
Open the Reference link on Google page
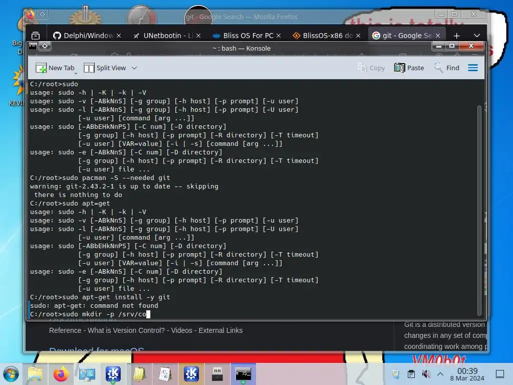[x=65, y=330]
